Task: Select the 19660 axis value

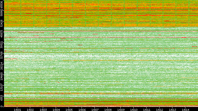Action: click(1, 76)
